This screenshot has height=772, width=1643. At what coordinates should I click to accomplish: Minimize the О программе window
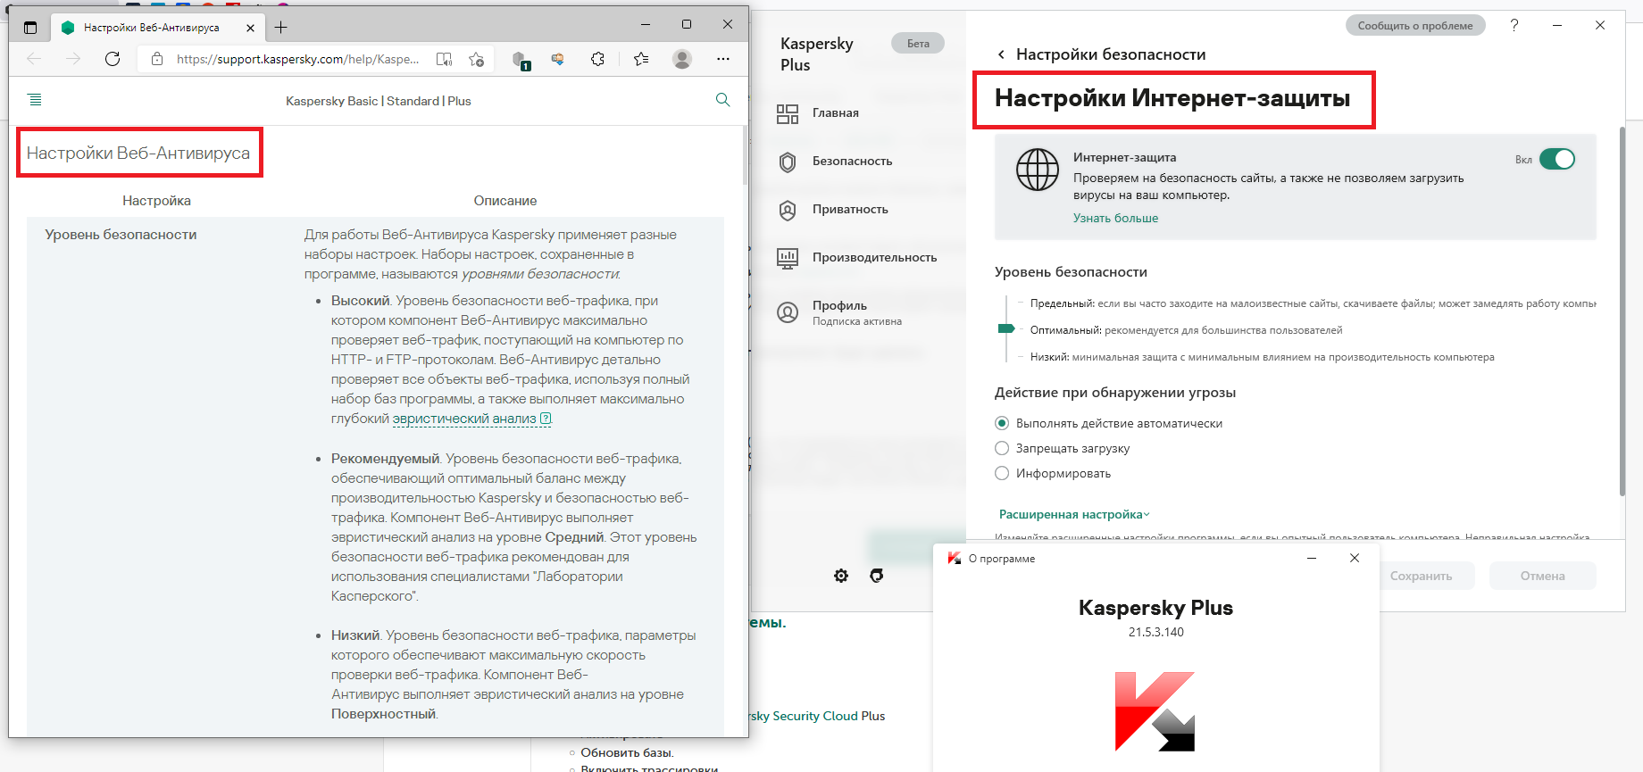point(1312,558)
